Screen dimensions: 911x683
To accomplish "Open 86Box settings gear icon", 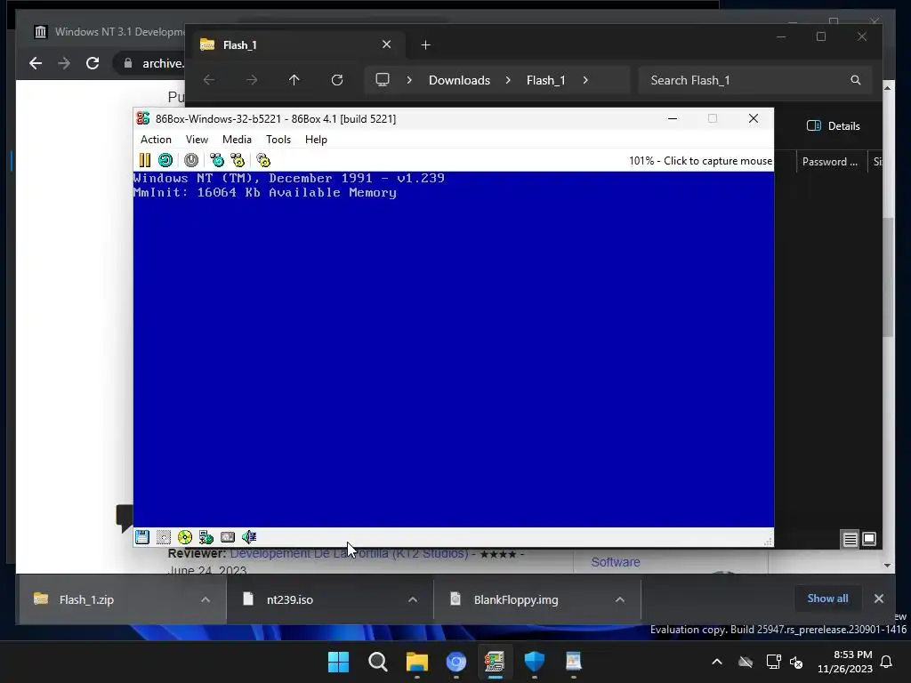I will coord(263,160).
